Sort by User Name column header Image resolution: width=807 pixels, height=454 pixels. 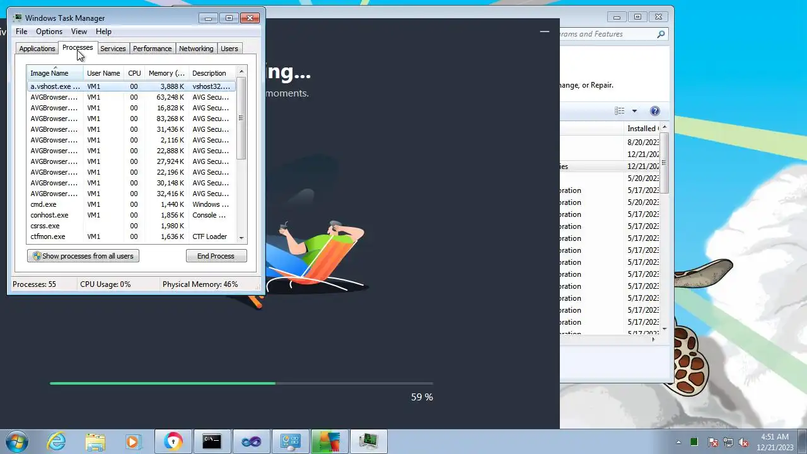103,73
